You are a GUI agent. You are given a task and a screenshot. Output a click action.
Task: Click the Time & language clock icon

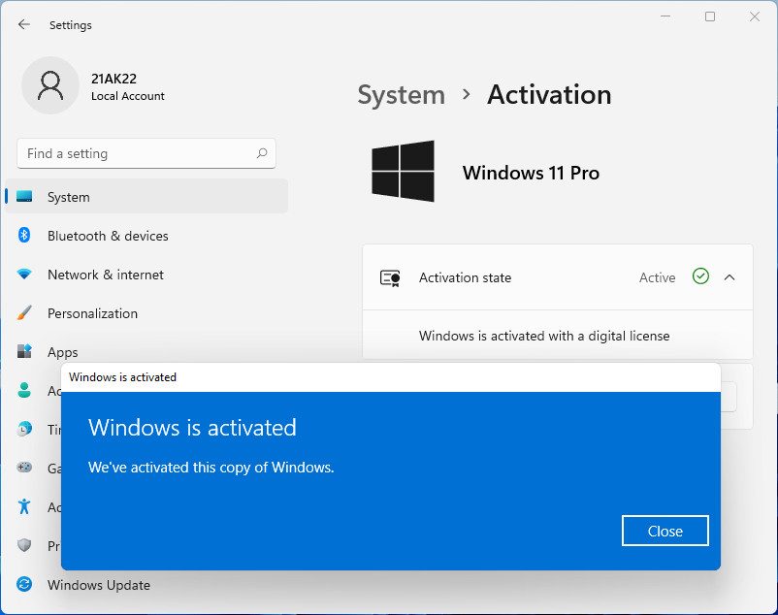tap(24, 429)
